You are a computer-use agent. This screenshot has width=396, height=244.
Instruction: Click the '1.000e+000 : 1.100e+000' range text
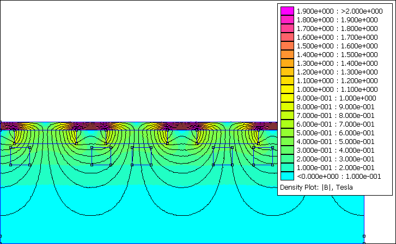pos(337,89)
